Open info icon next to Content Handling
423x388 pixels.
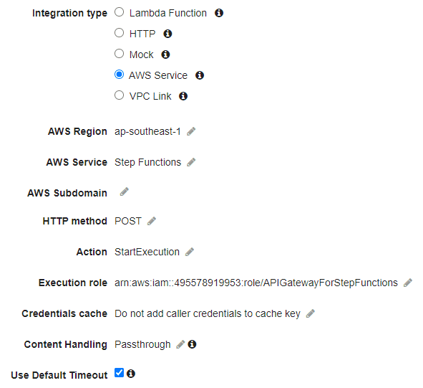tap(192, 344)
